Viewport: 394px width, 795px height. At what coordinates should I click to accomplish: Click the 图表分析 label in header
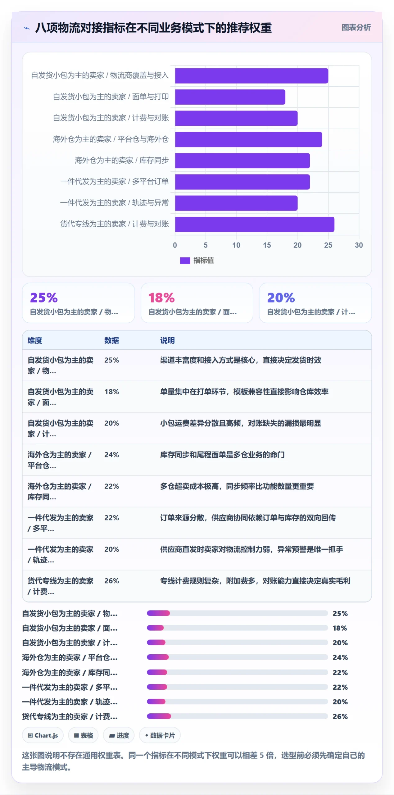pyautogui.click(x=356, y=28)
